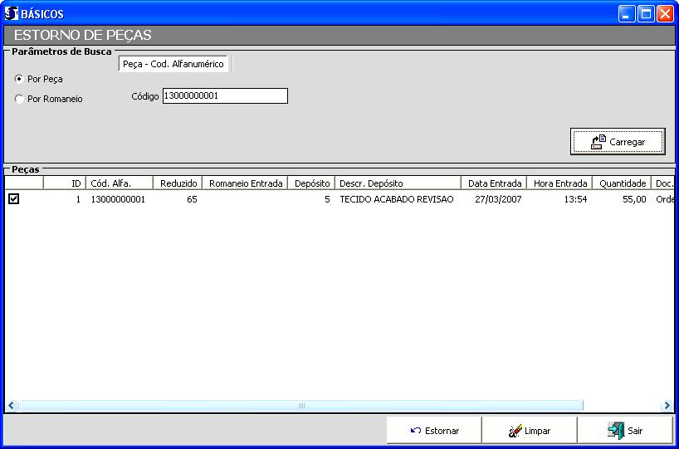Click the Data Entrada column header
Viewport: 679px width, 449px height.
(x=494, y=183)
